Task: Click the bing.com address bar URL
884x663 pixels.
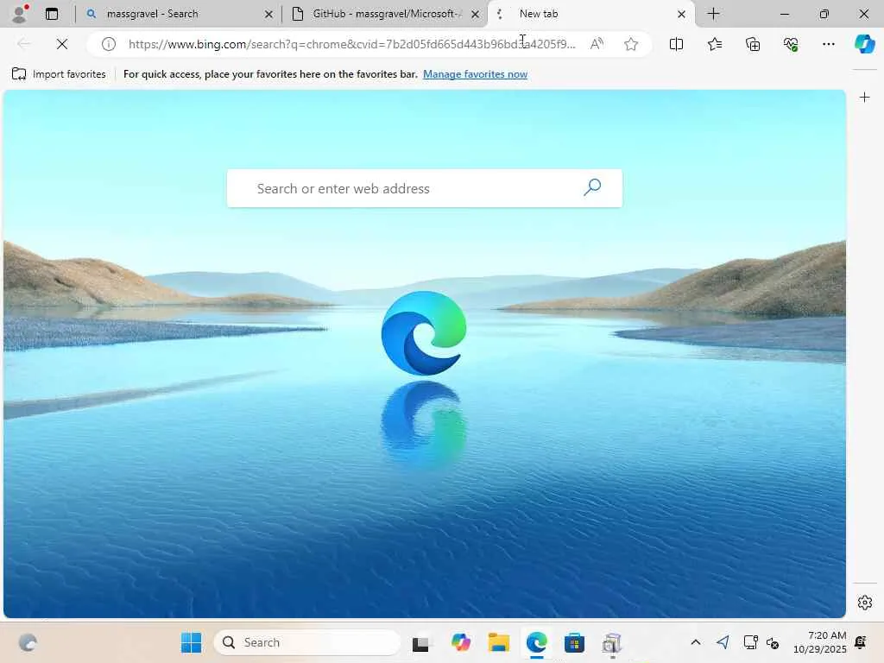Action: 352,44
